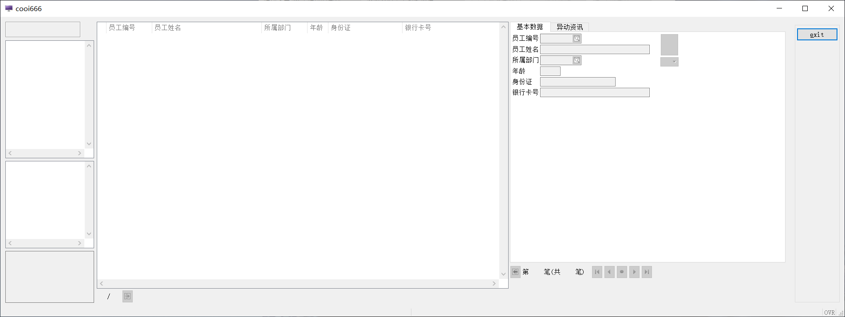This screenshot has width=845, height=317.
Task: Click the 年龄 input field
Action: coord(550,71)
